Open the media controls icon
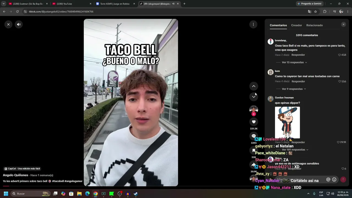The image size is (352, 198). (x=334, y=12)
